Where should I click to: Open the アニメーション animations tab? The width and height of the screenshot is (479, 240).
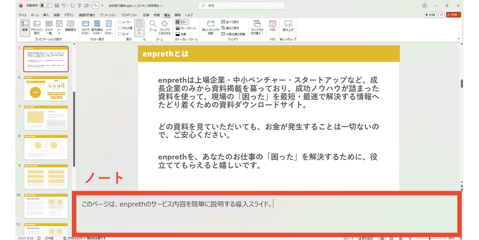(x=108, y=15)
